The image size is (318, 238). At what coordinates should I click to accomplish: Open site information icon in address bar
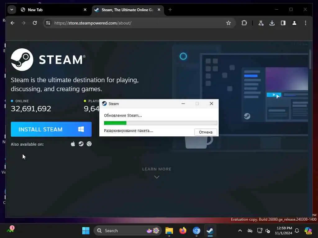48,23
